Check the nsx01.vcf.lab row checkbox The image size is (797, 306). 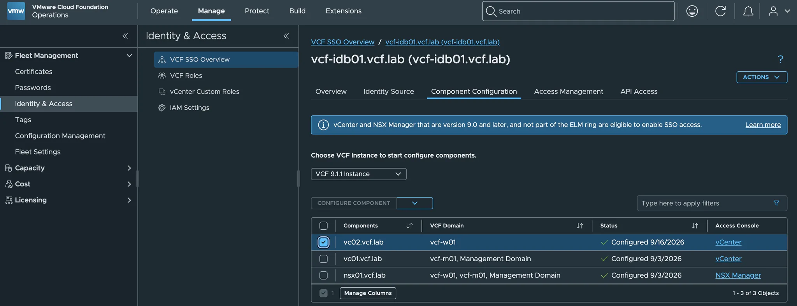[x=323, y=275]
